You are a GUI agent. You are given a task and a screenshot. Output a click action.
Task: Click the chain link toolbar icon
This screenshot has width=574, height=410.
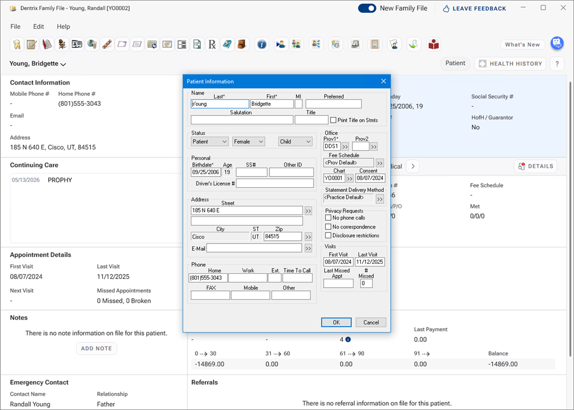tap(107, 45)
